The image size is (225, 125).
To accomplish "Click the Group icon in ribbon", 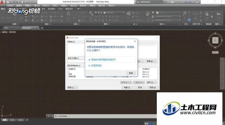I will tap(185, 13).
